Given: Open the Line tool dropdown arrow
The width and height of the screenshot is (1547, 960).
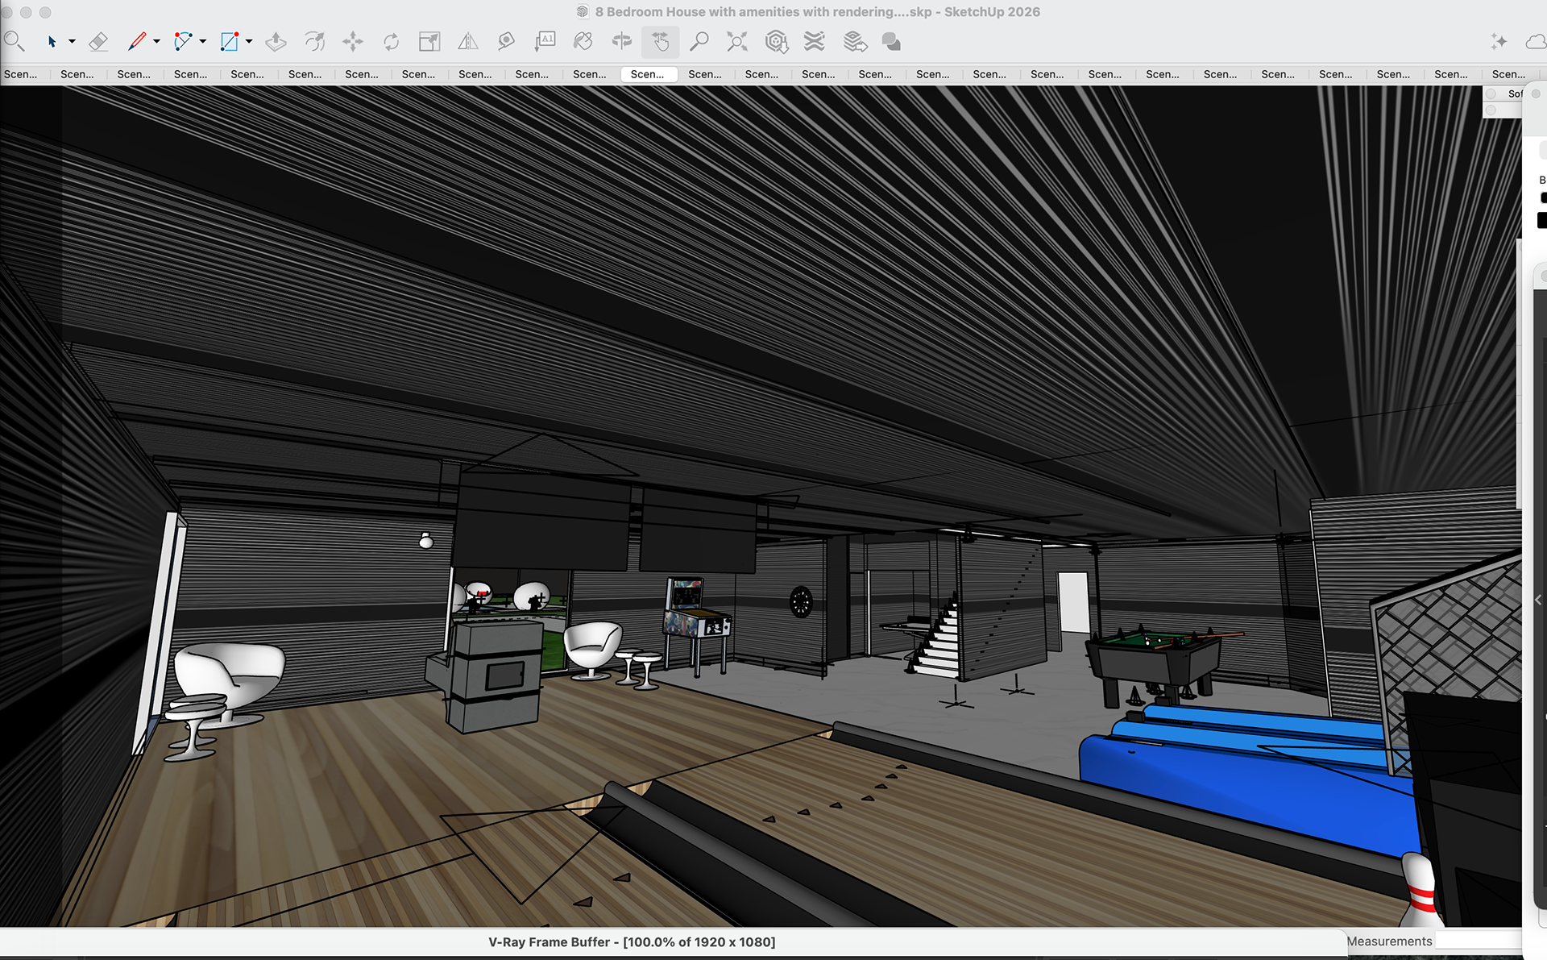Looking at the screenshot, I should pyautogui.click(x=156, y=41).
